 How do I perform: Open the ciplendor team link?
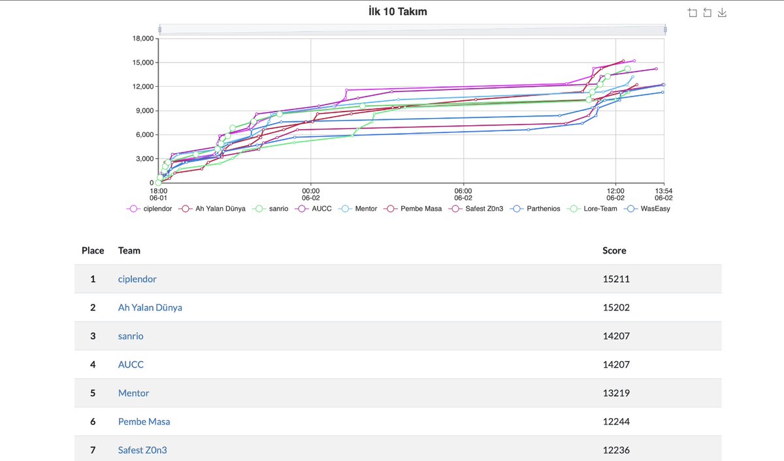click(137, 278)
